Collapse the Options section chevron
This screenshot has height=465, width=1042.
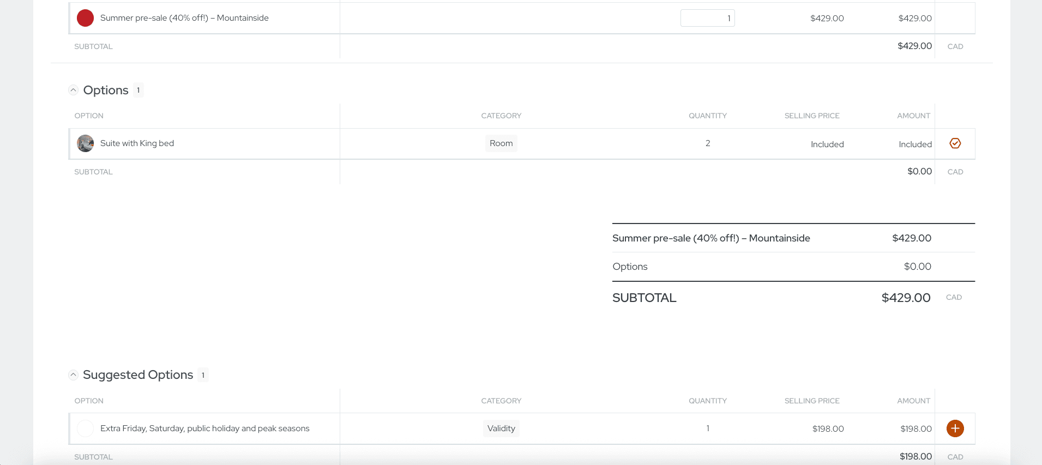(x=73, y=90)
